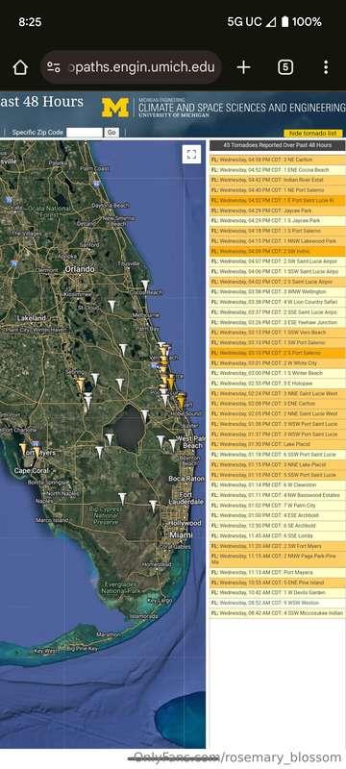The height and width of the screenshot is (769, 346).
Task: Tap the battery 100% status indicator
Action: click(x=301, y=22)
